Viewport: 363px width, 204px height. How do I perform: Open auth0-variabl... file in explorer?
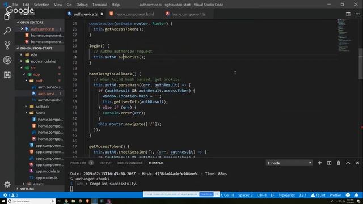coord(50,100)
